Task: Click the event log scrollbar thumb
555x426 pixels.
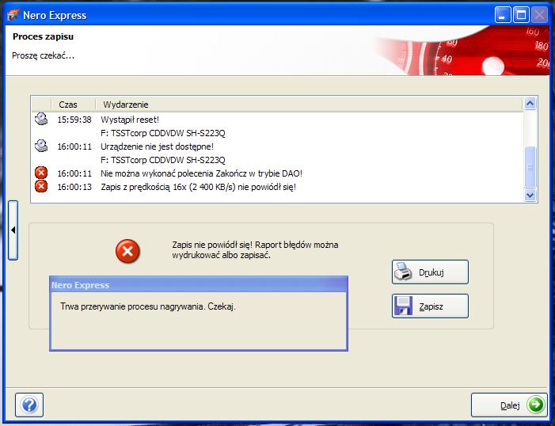Action: point(530,166)
